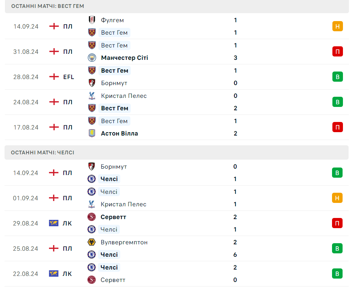Click the Wolverhampton wolf logo icon
Image resolution: width=355 pixels, height=291 pixels.
tap(92, 242)
